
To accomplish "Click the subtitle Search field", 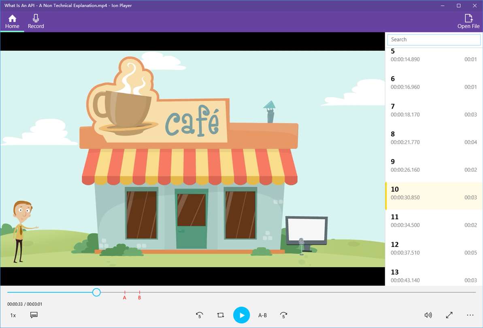I will tap(434, 39).
